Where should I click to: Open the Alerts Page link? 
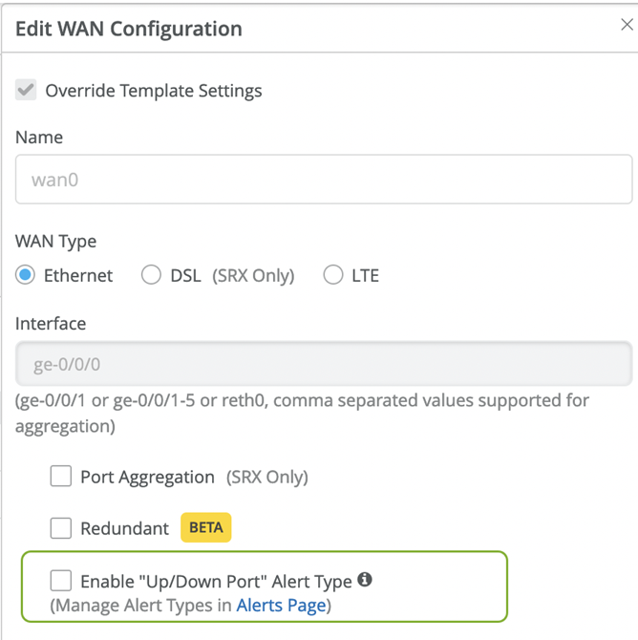point(281,605)
